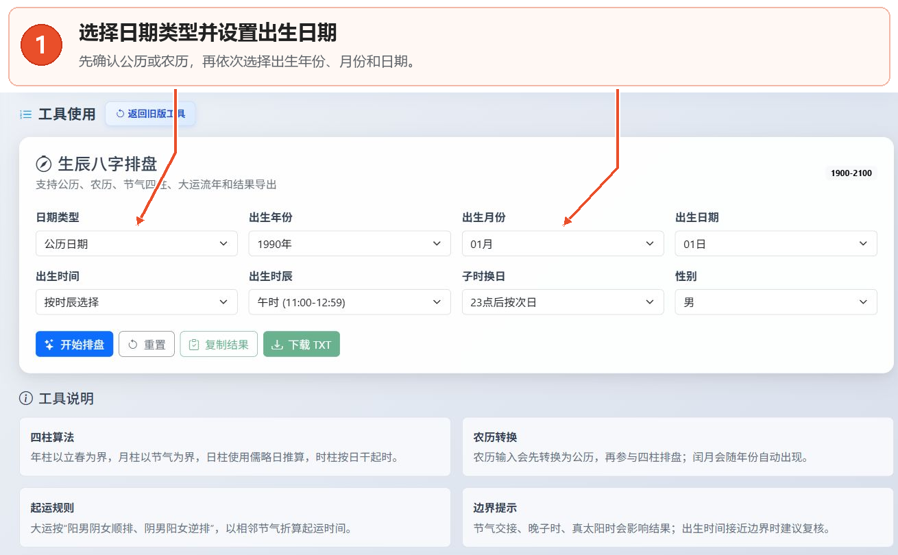Expand the 性别 dropdown showing 男
The image size is (898, 555).
(776, 302)
